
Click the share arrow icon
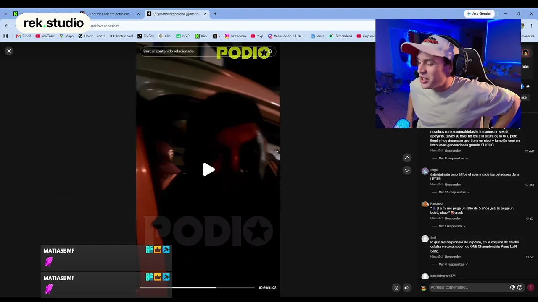click(x=528, y=86)
